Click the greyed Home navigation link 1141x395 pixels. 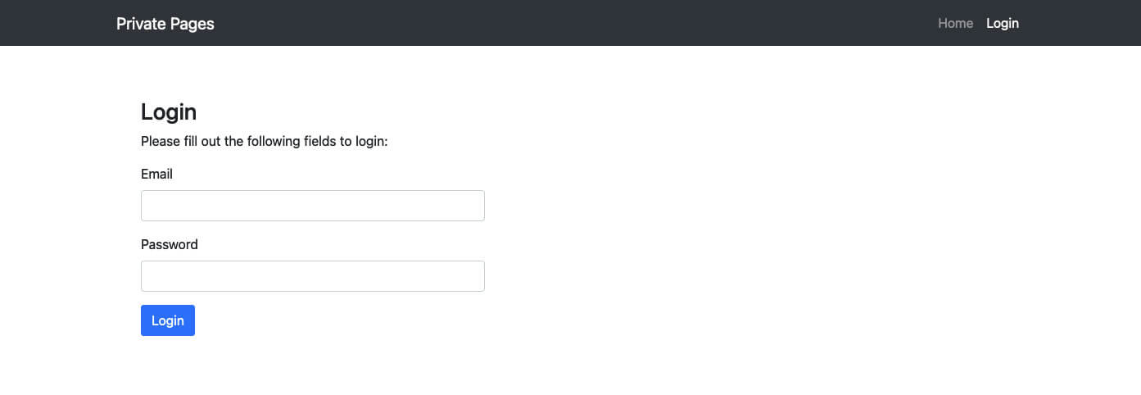coord(955,23)
